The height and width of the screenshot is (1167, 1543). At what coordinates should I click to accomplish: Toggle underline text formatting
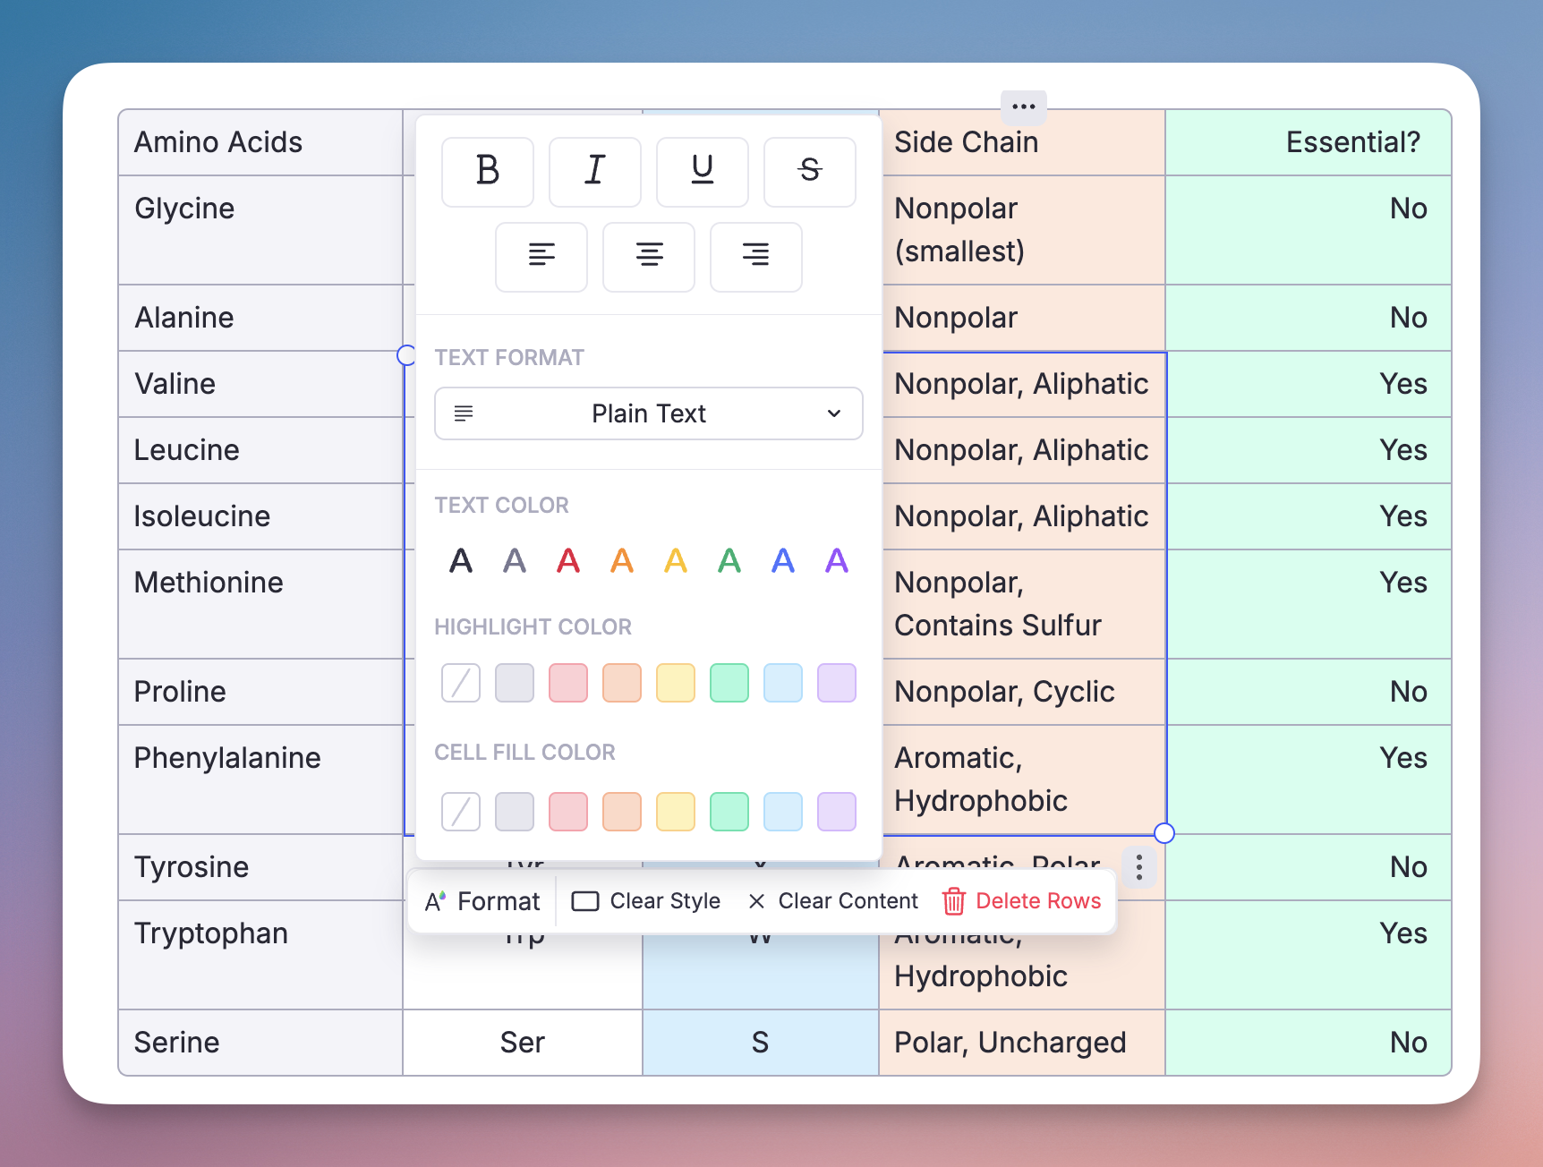(x=703, y=171)
